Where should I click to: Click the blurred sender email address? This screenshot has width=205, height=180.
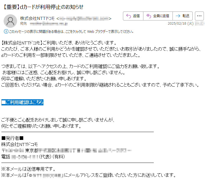[84, 19]
